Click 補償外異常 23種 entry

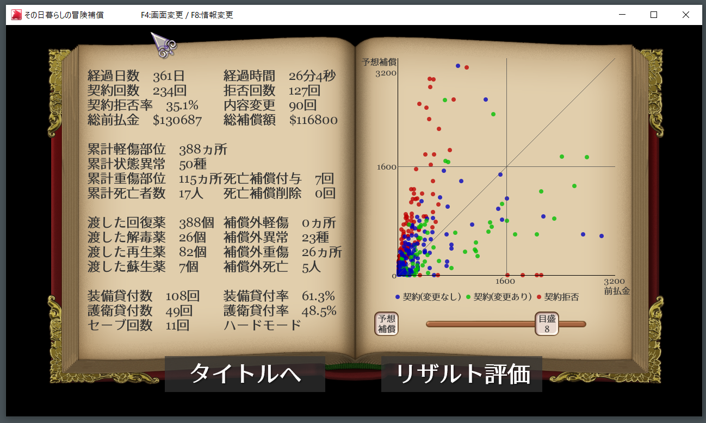point(276,238)
